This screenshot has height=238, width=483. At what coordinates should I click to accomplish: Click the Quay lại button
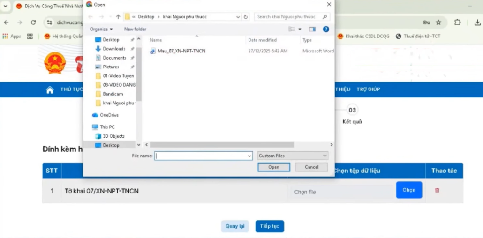(x=235, y=226)
